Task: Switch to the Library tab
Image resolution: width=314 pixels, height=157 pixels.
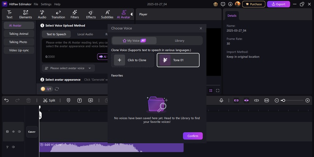Action: click(x=179, y=41)
